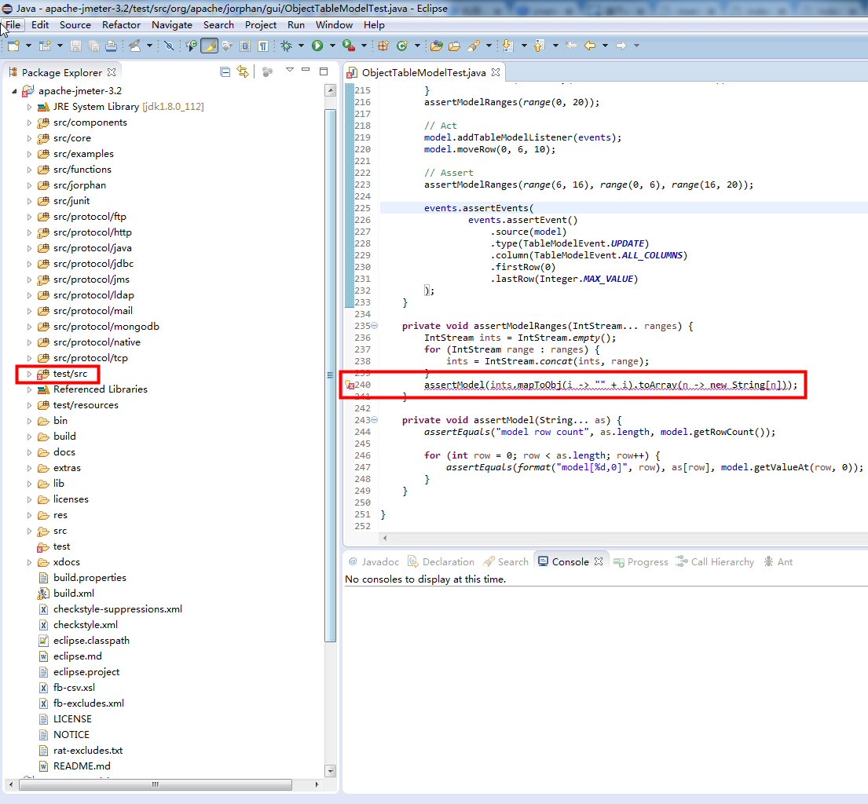Open the Debug dropdown arrow
The width and height of the screenshot is (868, 804).
[x=301, y=46]
